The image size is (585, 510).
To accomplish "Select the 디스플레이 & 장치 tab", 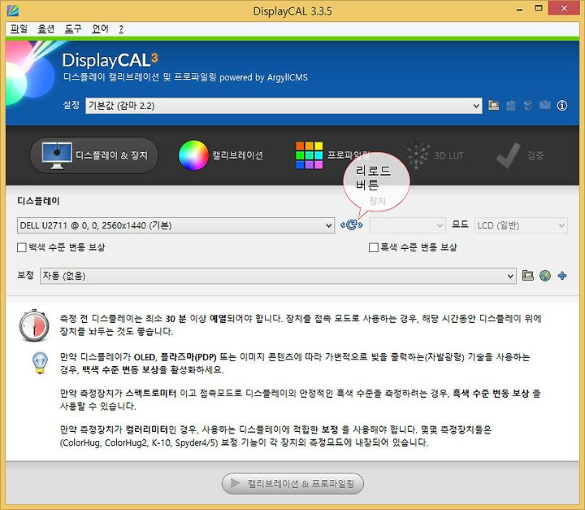I will [x=94, y=155].
